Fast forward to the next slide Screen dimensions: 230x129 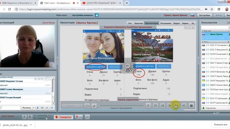point(176,106)
